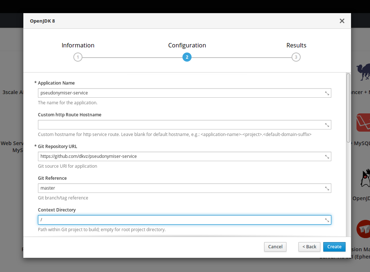
Task: Expand icon in Application Name field
Action: 327,93
